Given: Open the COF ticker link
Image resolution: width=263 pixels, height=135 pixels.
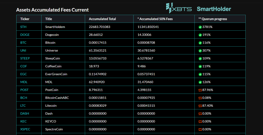Looking at the screenshot, I should point(24,66).
